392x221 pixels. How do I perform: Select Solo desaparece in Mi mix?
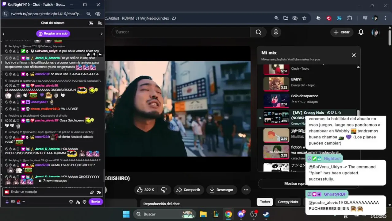pyautogui.click(x=305, y=96)
